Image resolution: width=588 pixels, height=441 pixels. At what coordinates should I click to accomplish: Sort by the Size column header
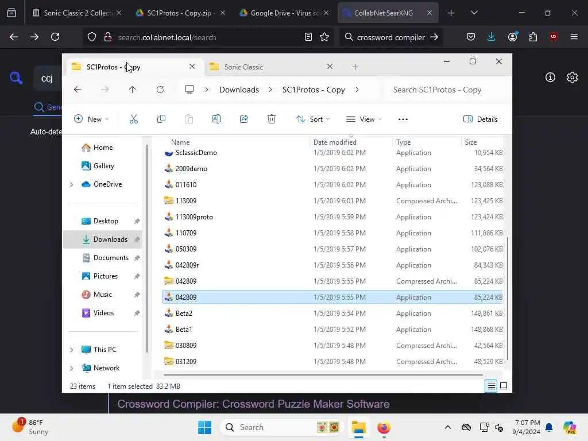[471, 142]
